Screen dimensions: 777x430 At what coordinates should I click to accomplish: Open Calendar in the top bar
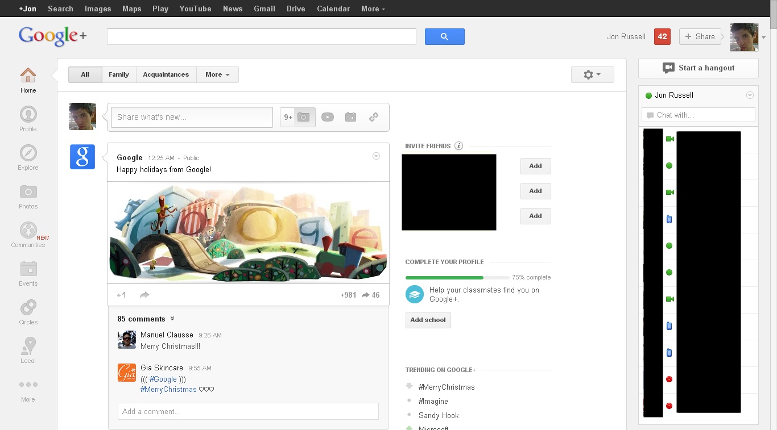coord(333,9)
